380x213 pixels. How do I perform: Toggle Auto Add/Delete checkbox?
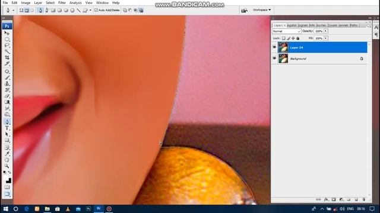click(96, 10)
